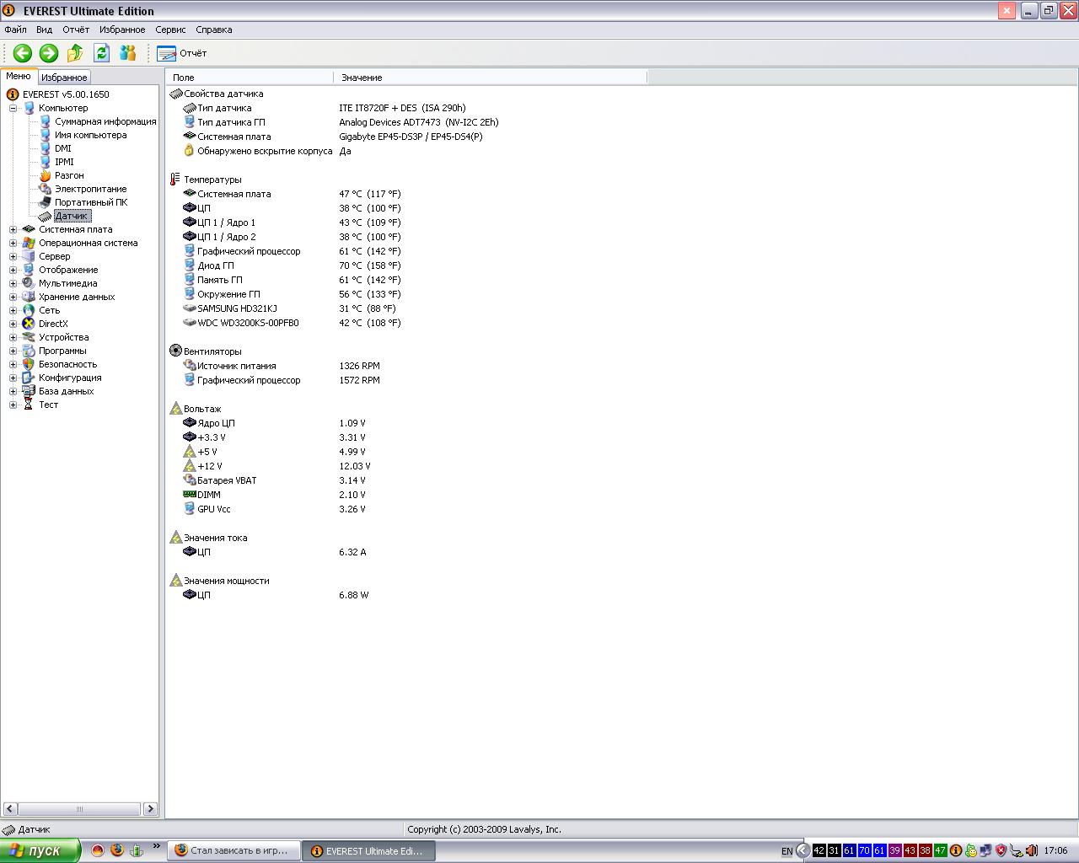Switch to the Меню tab in the side panel
The image size is (1079, 863).
point(19,76)
